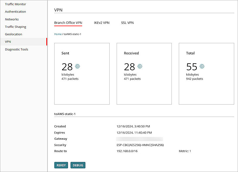Click the masked Gateway value field
This screenshot has height=172, width=238.
coord(140,139)
